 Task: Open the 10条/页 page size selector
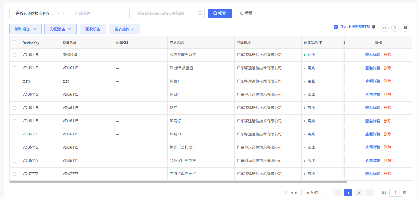point(314,193)
